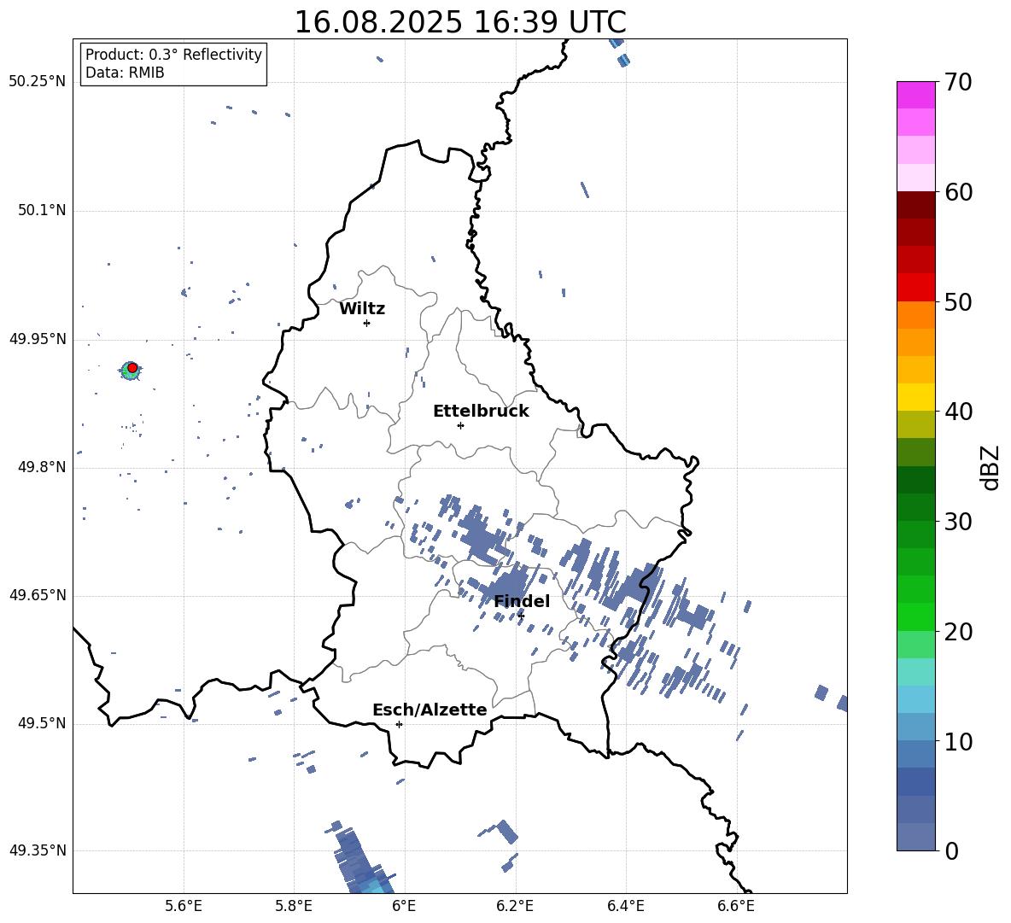
Task: Click the 70 tick label on colorbar
Action: click(958, 83)
